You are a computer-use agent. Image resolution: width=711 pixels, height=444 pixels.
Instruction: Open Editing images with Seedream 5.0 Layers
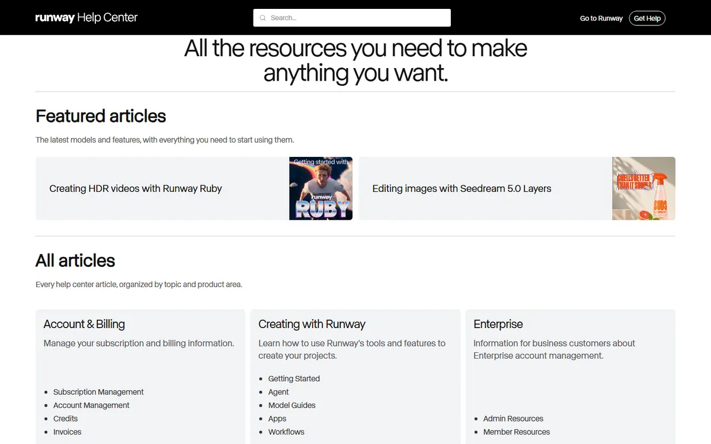tap(462, 188)
